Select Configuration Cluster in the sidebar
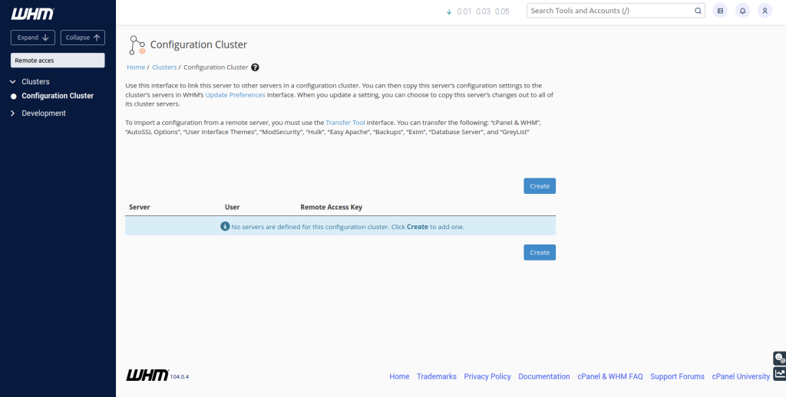Image resolution: width=786 pixels, height=397 pixels. point(58,96)
